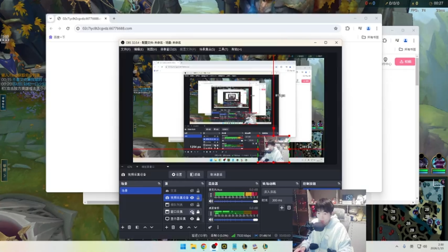Zoom out the OBS preview
Image resolution: width=448 pixels, height=252 pixels.
pos(123,166)
